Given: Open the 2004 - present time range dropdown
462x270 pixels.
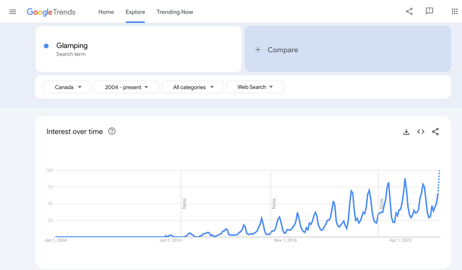Looking at the screenshot, I should point(126,87).
